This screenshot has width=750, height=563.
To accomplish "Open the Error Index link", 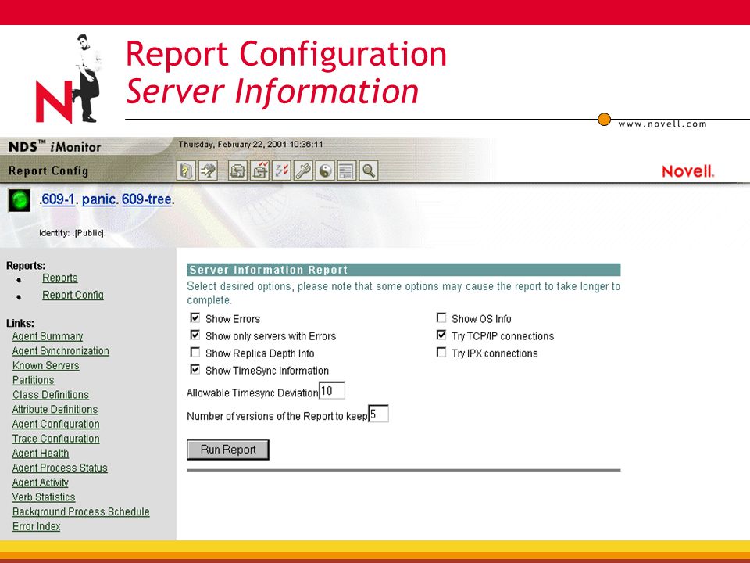I will pos(37,526).
